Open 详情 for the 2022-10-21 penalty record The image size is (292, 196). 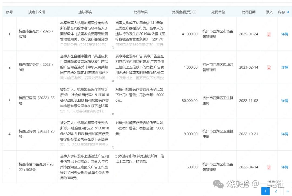point(284,134)
